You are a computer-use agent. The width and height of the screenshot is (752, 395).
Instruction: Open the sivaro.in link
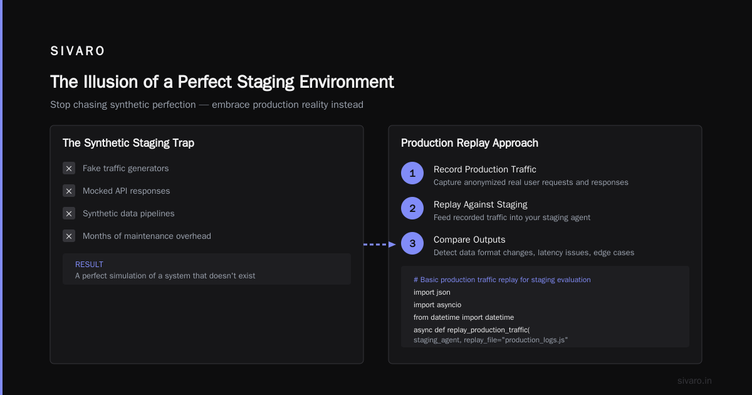click(x=694, y=381)
